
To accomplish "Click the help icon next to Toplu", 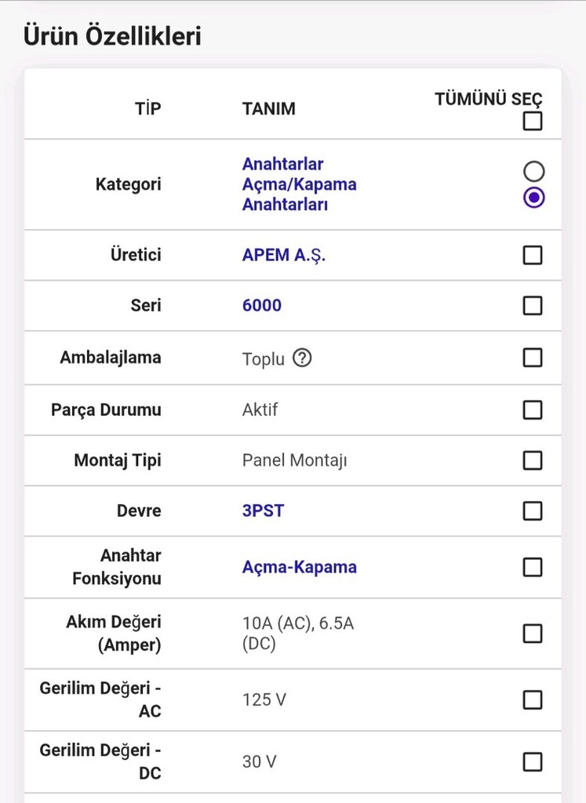I will click(x=302, y=358).
